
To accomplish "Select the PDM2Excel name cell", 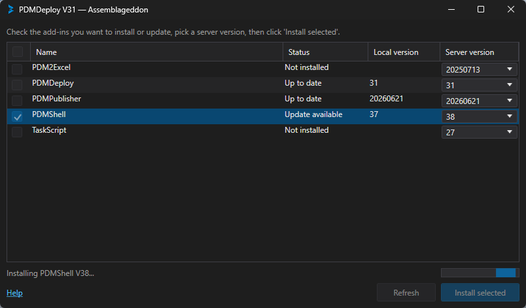I will coord(51,67).
